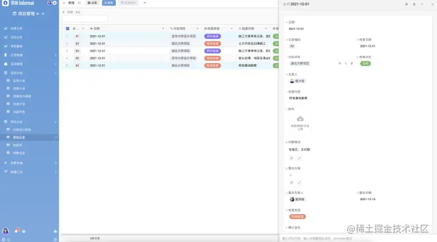Expand the 检查后，无问题 text field fullscreen icon

[299, 158]
